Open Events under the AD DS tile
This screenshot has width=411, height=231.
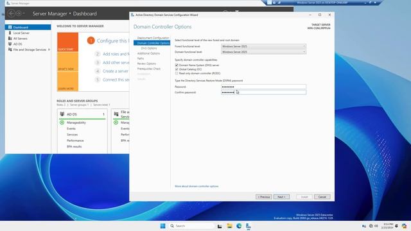click(71, 128)
